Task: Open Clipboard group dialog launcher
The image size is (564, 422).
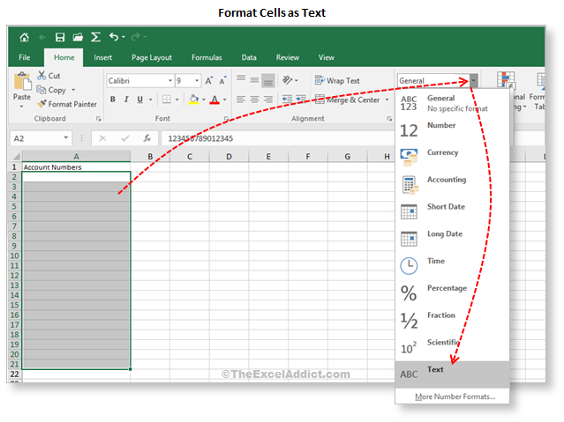Action: pyautogui.click(x=99, y=119)
